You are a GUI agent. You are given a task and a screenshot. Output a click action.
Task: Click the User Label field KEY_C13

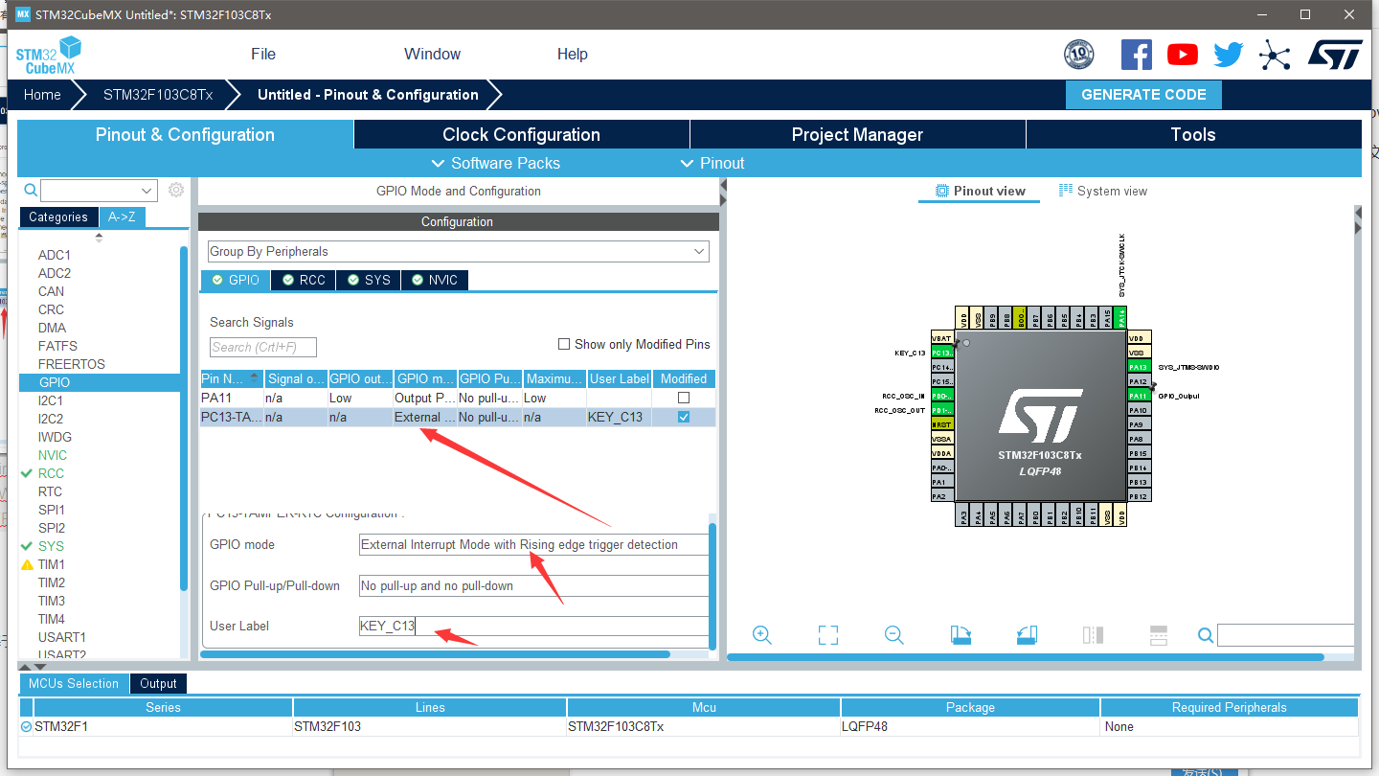pyautogui.click(x=534, y=626)
